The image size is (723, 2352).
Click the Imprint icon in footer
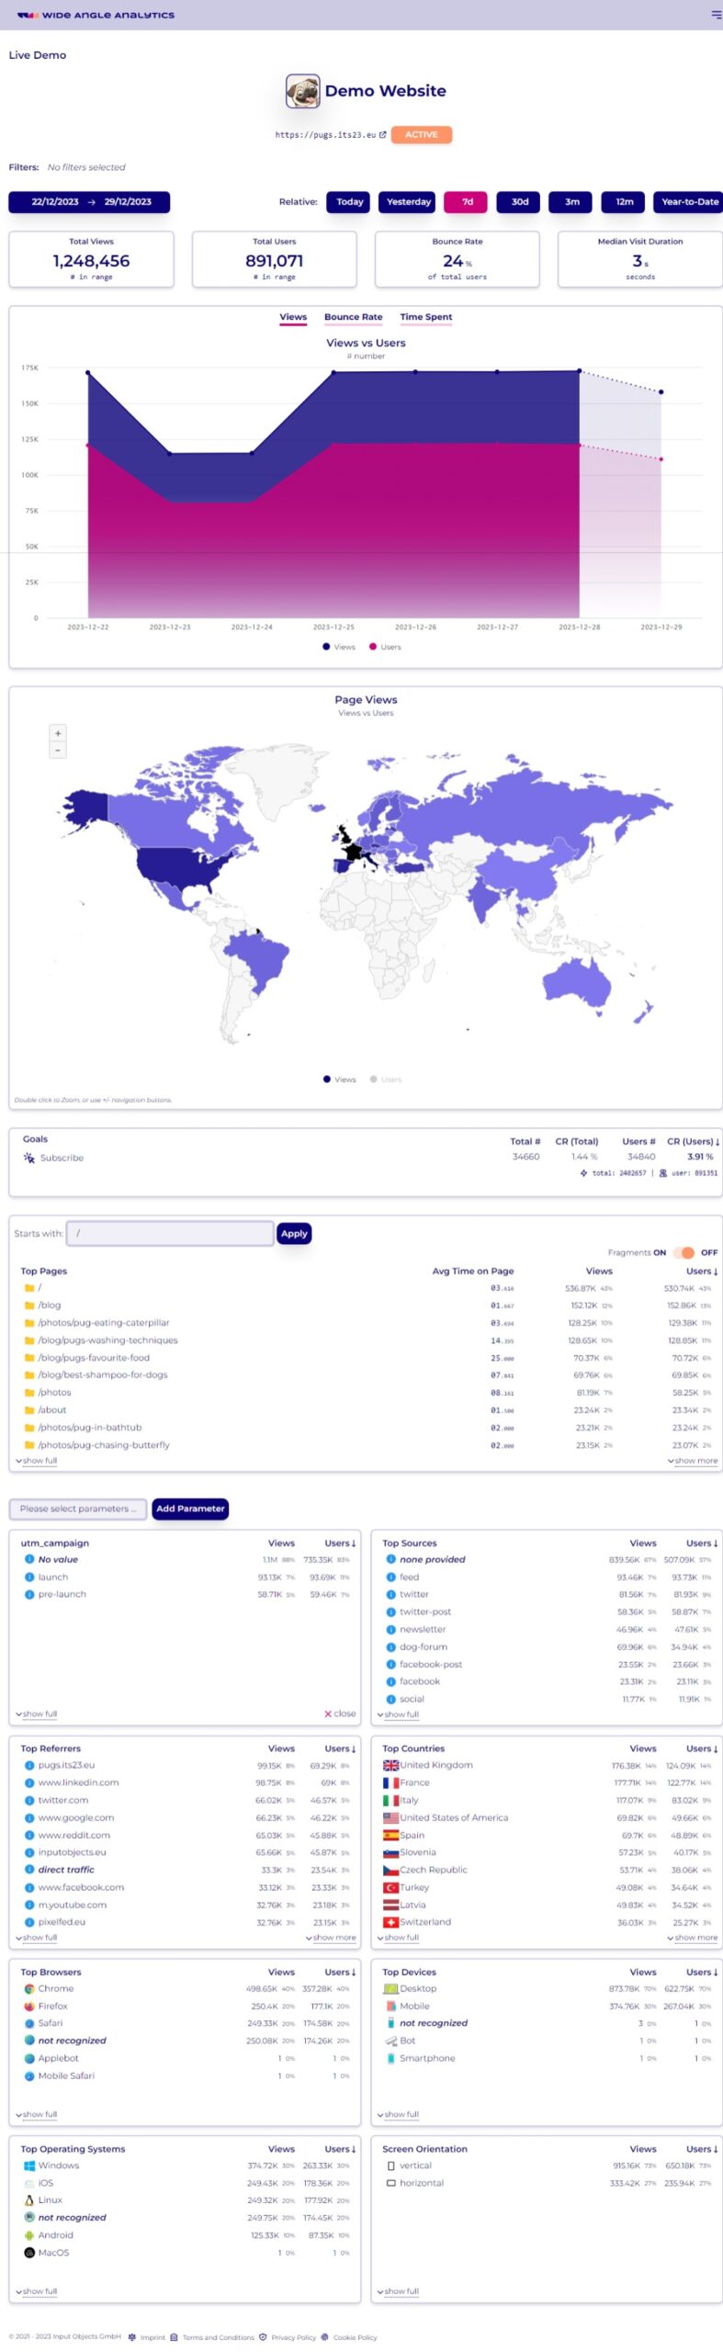pos(132,2336)
